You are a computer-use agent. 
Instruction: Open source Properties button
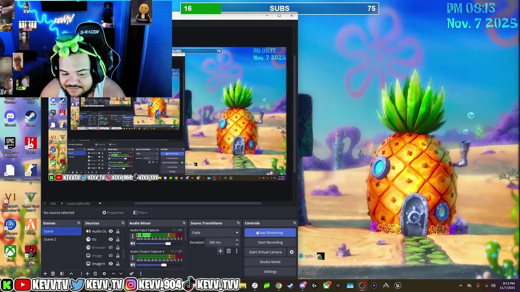tap(113, 213)
